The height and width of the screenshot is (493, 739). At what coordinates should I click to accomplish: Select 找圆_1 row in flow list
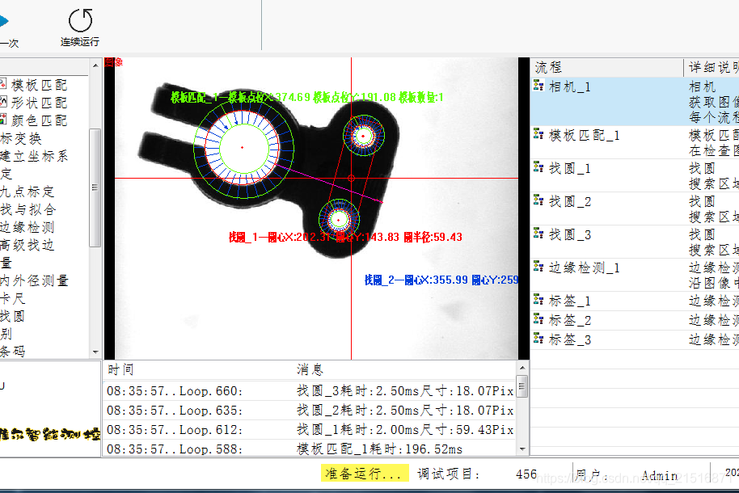(635, 175)
